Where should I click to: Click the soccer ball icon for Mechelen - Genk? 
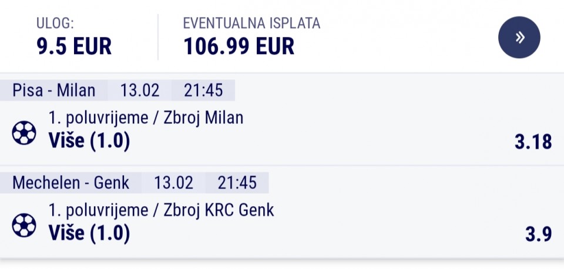(24, 225)
